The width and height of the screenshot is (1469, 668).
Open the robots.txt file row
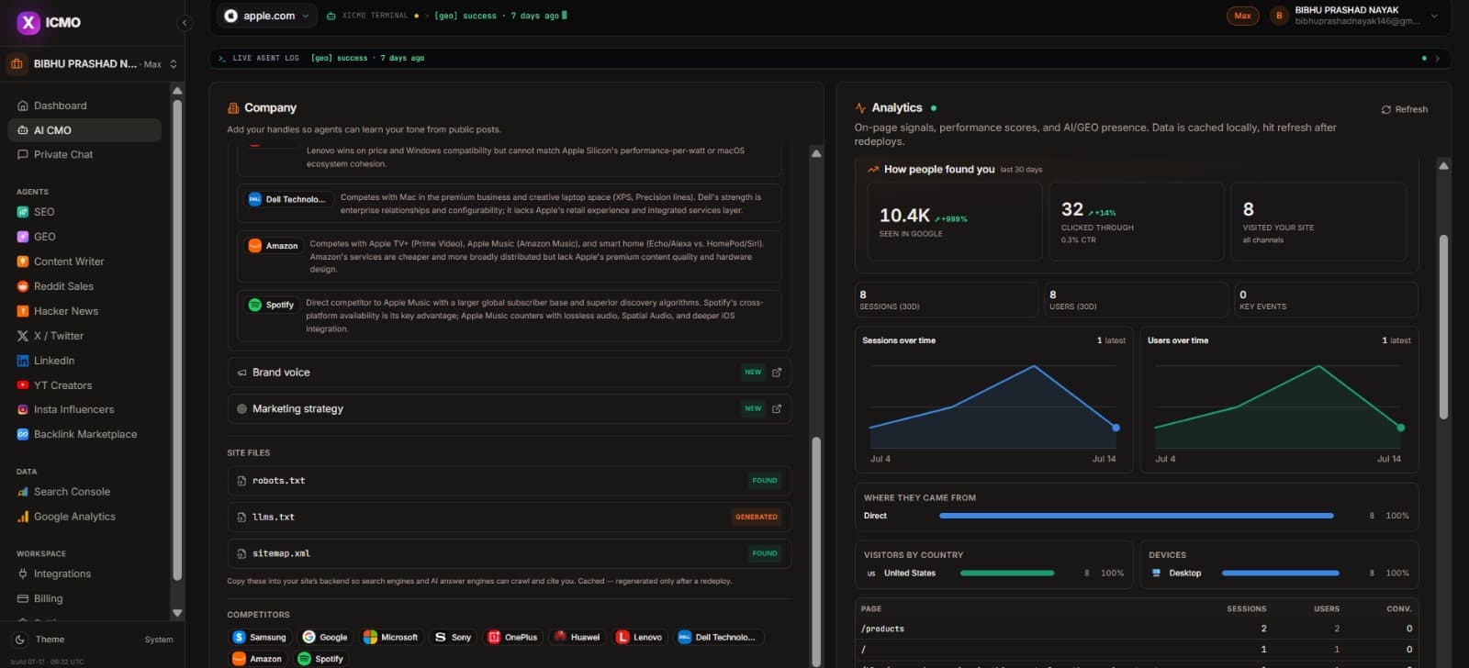coord(510,481)
